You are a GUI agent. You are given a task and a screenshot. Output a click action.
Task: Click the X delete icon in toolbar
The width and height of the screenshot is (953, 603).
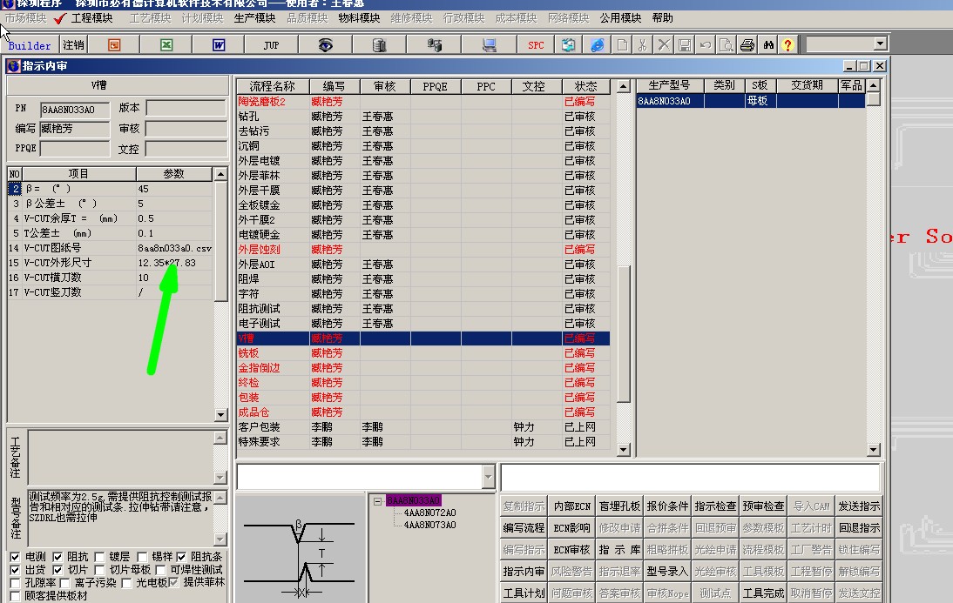664,45
